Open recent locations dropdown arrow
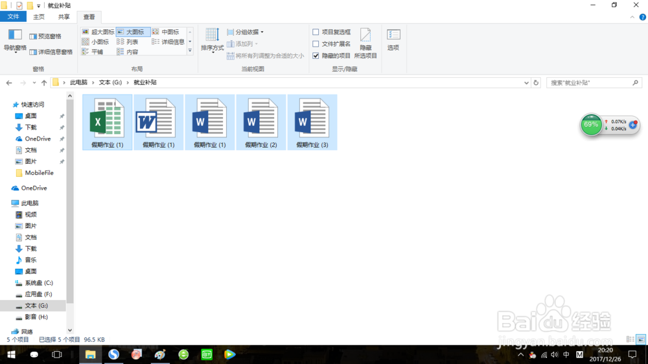This screenshot has width=648, height=364. click(x=34, y=83)
